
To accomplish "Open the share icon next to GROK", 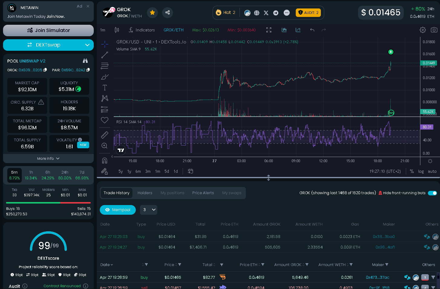I will tap(168, 12).
